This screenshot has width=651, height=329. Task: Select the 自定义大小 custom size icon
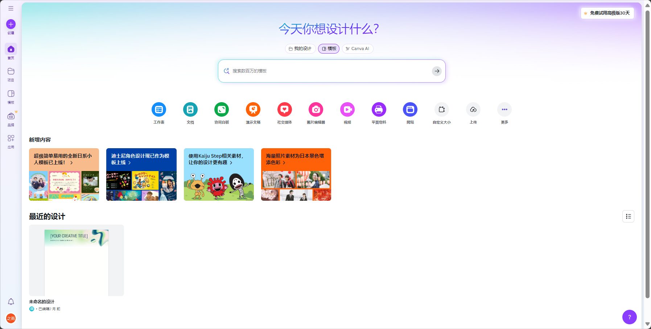[x=442, y=109]
